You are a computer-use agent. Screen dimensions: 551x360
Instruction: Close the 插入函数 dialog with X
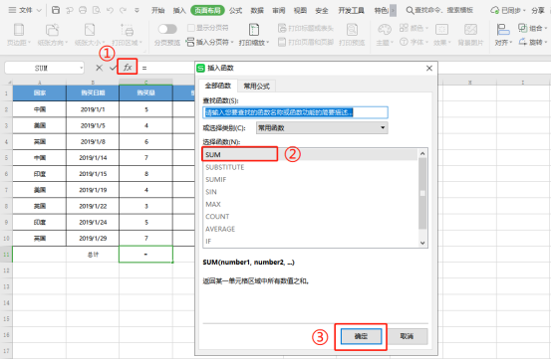429,68
